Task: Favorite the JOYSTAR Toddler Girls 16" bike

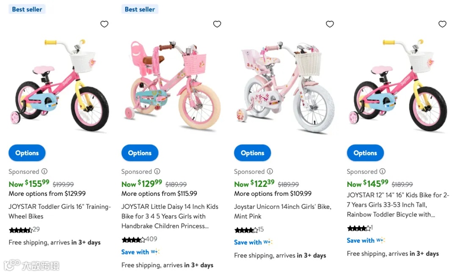Action: tap(104, 24)
